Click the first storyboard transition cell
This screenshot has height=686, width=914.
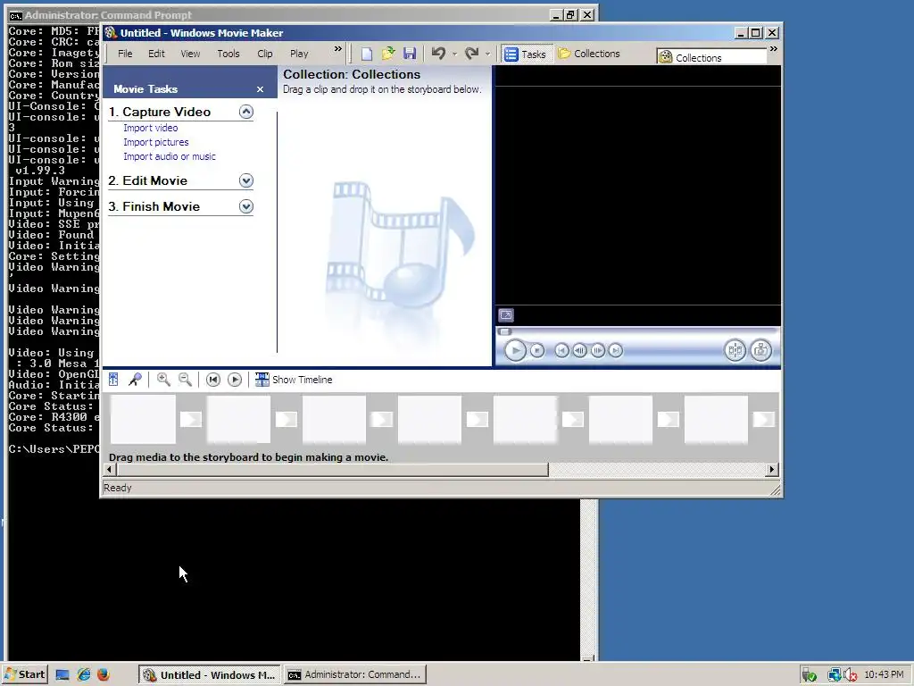coord(191,420)
